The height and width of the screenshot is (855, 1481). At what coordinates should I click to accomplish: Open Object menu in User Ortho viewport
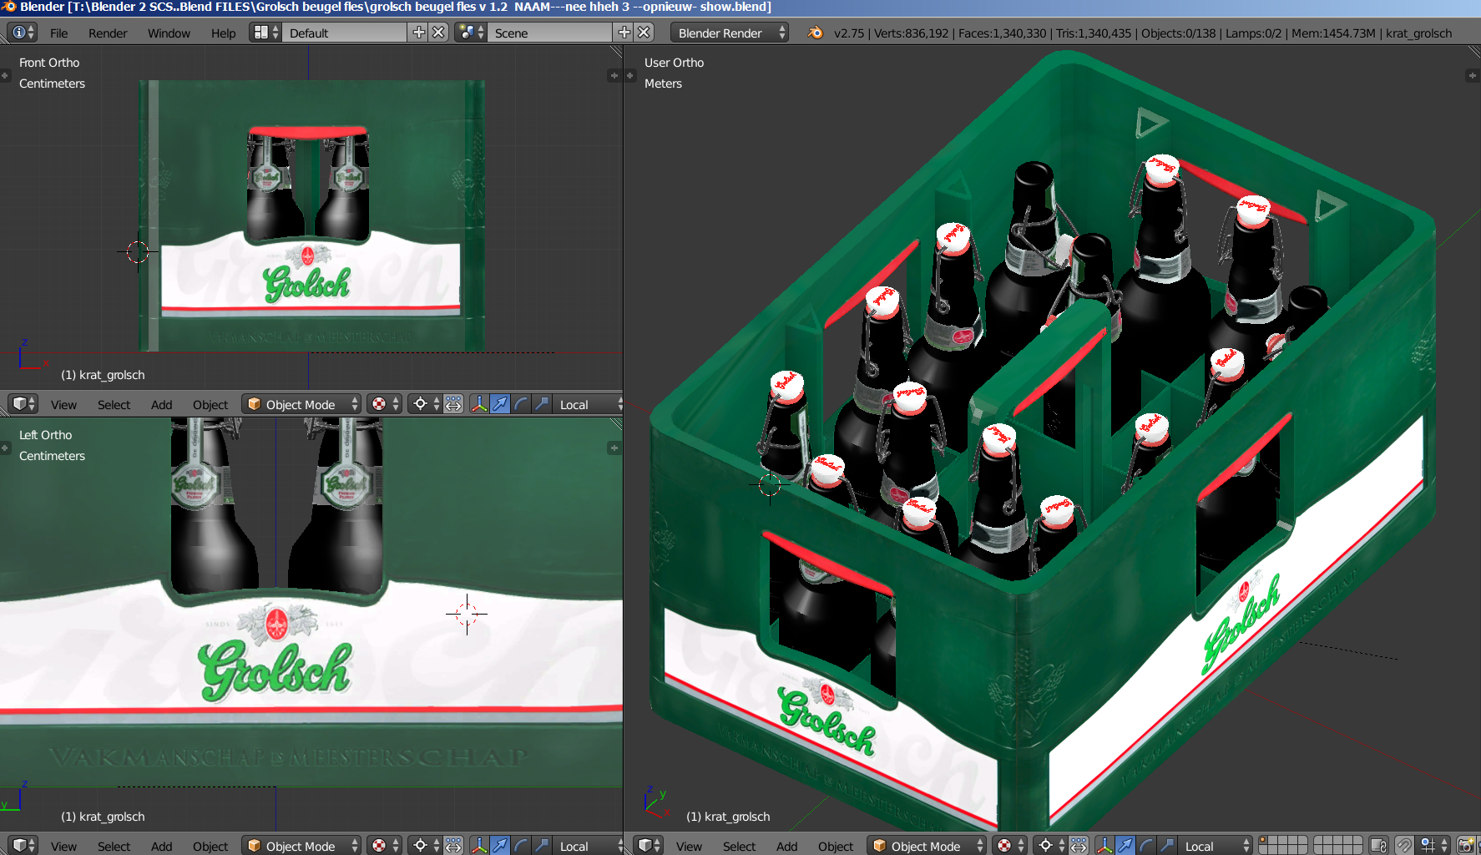pyautogui.click(x=836, y=847)
